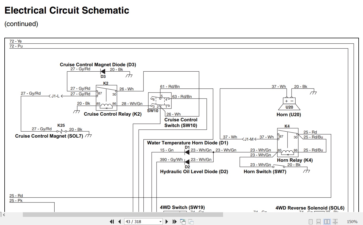Click the Horn Relay (K4) label
The image size is (363, 225).
[295, 160]
